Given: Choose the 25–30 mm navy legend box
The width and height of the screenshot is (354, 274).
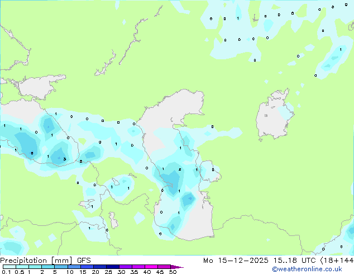Looking at the screenshot, I should [x=112, y=267].
